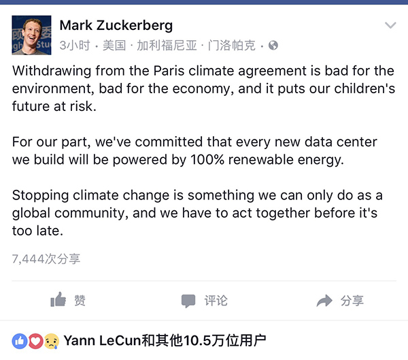Viewport: 408px width, 360px height.
Task: Click the paragraph about 100% renewable energy
Action: click(x=194, y=151)
